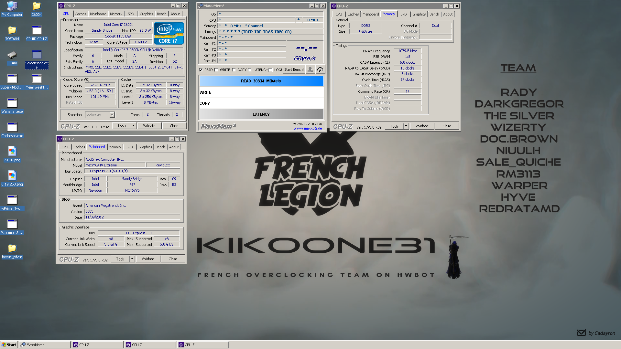621x349 pixels.
Task: Click Tools button in Mainboard CPU-Z window
Action: tap(120, 259)
